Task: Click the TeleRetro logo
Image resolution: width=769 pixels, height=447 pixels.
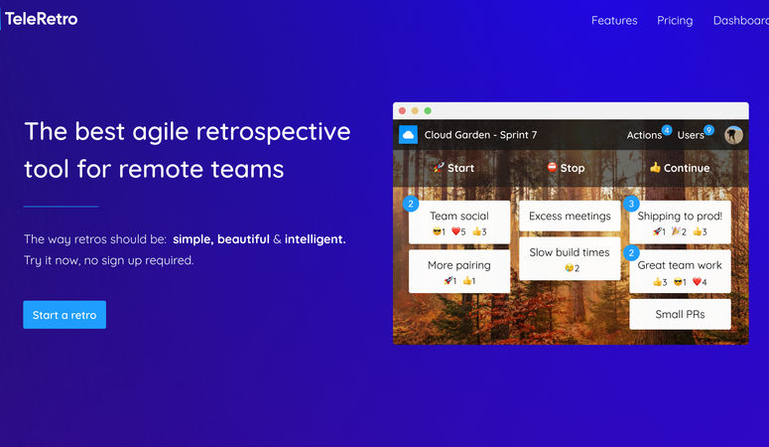Action: [42, 19]
